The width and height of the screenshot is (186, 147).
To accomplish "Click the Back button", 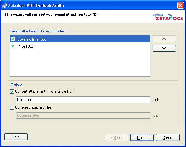I will click(116, 138).
